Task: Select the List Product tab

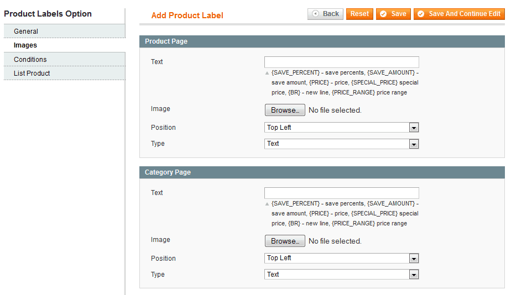Action: pyautogui.click(x=32, y=73)
